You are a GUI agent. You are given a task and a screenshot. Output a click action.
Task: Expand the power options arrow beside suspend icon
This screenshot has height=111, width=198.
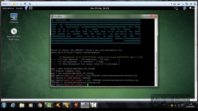click(x=17, y=4)
